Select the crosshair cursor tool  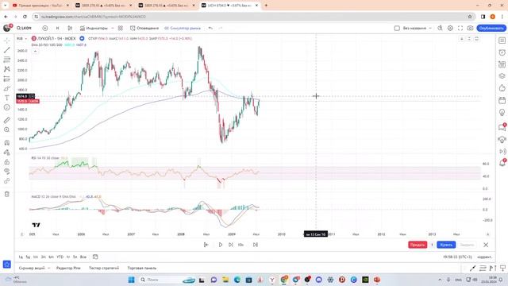pos(7,41)
